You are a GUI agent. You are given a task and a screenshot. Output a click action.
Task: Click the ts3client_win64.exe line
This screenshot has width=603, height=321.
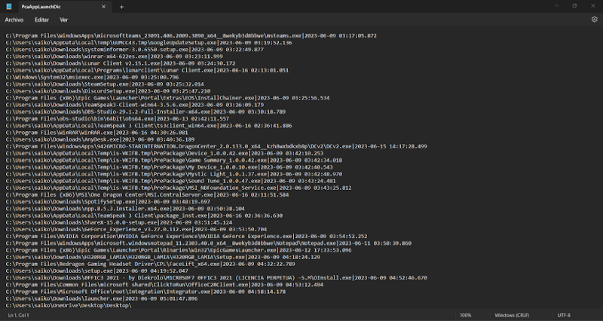(x=148, y=126)
